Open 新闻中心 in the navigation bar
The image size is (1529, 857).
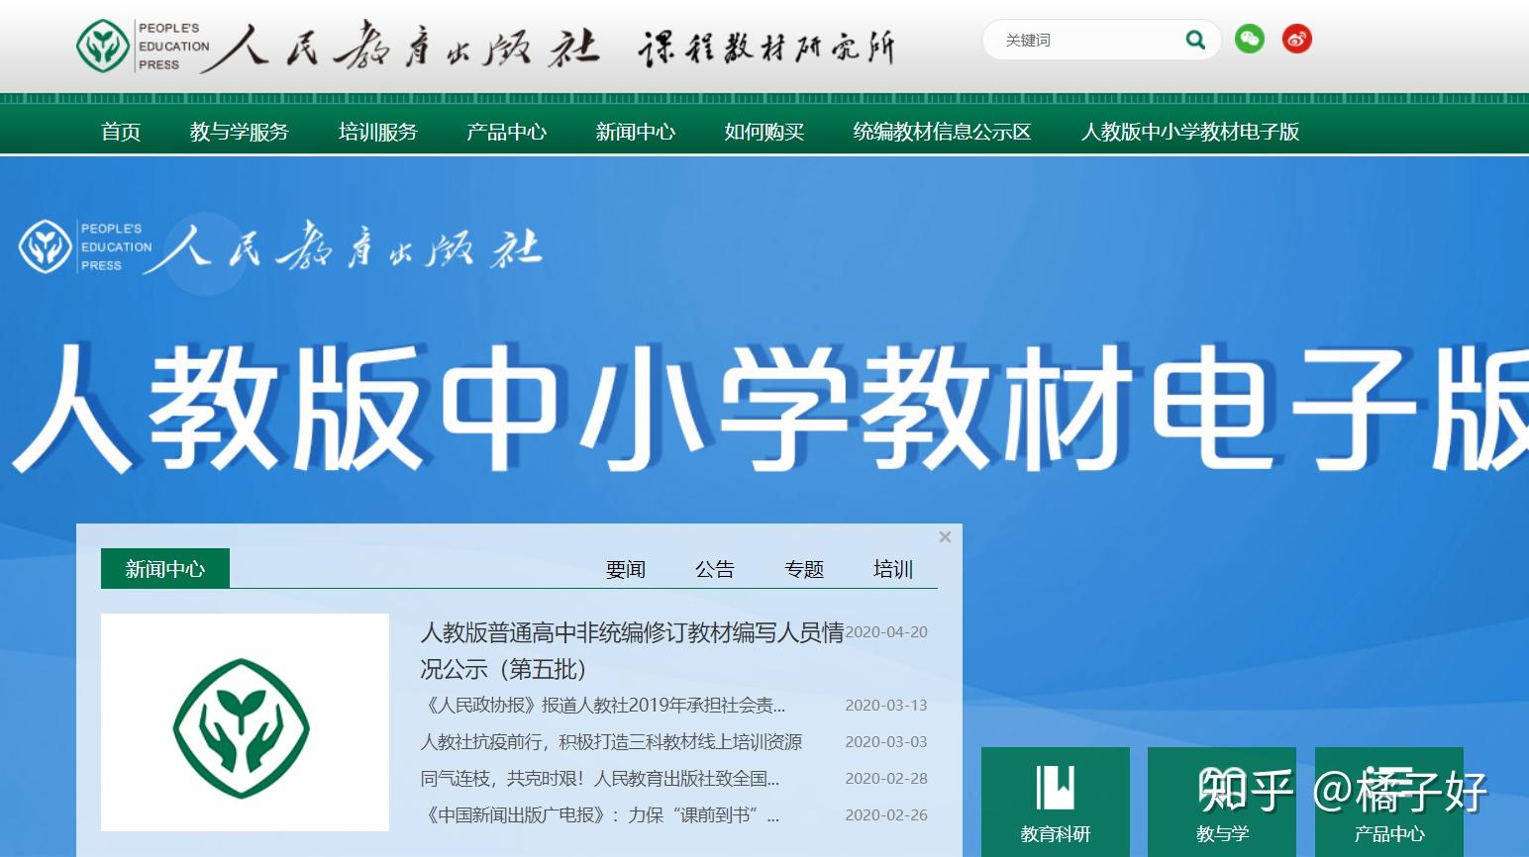point(635,132)
